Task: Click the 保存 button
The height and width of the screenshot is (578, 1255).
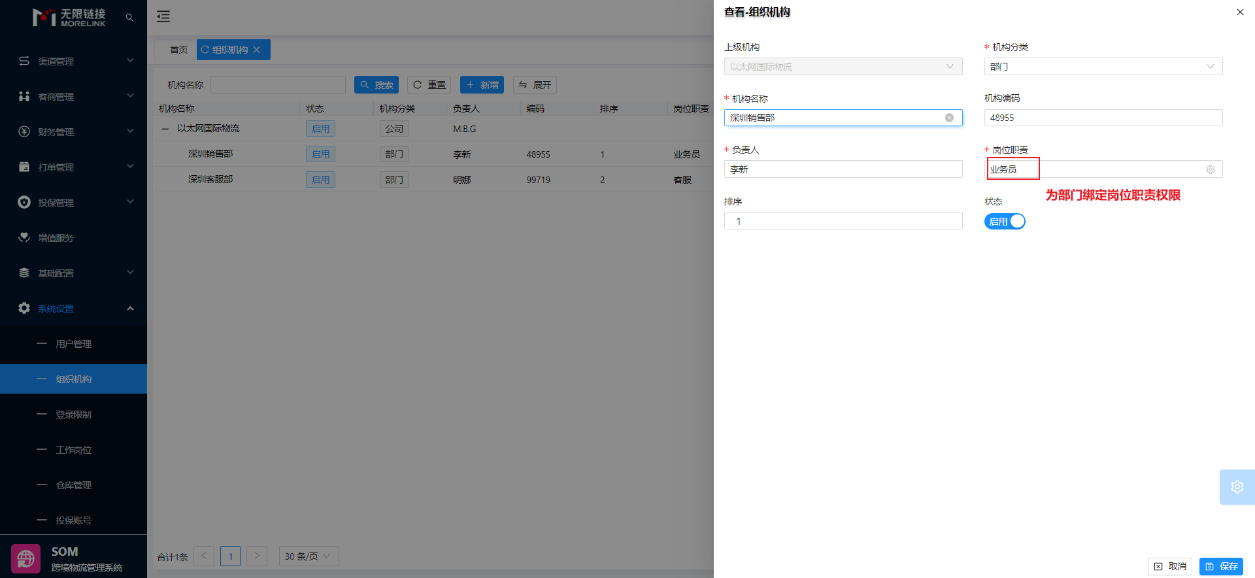Action: pyautogui.click(x=1221, y=566)
